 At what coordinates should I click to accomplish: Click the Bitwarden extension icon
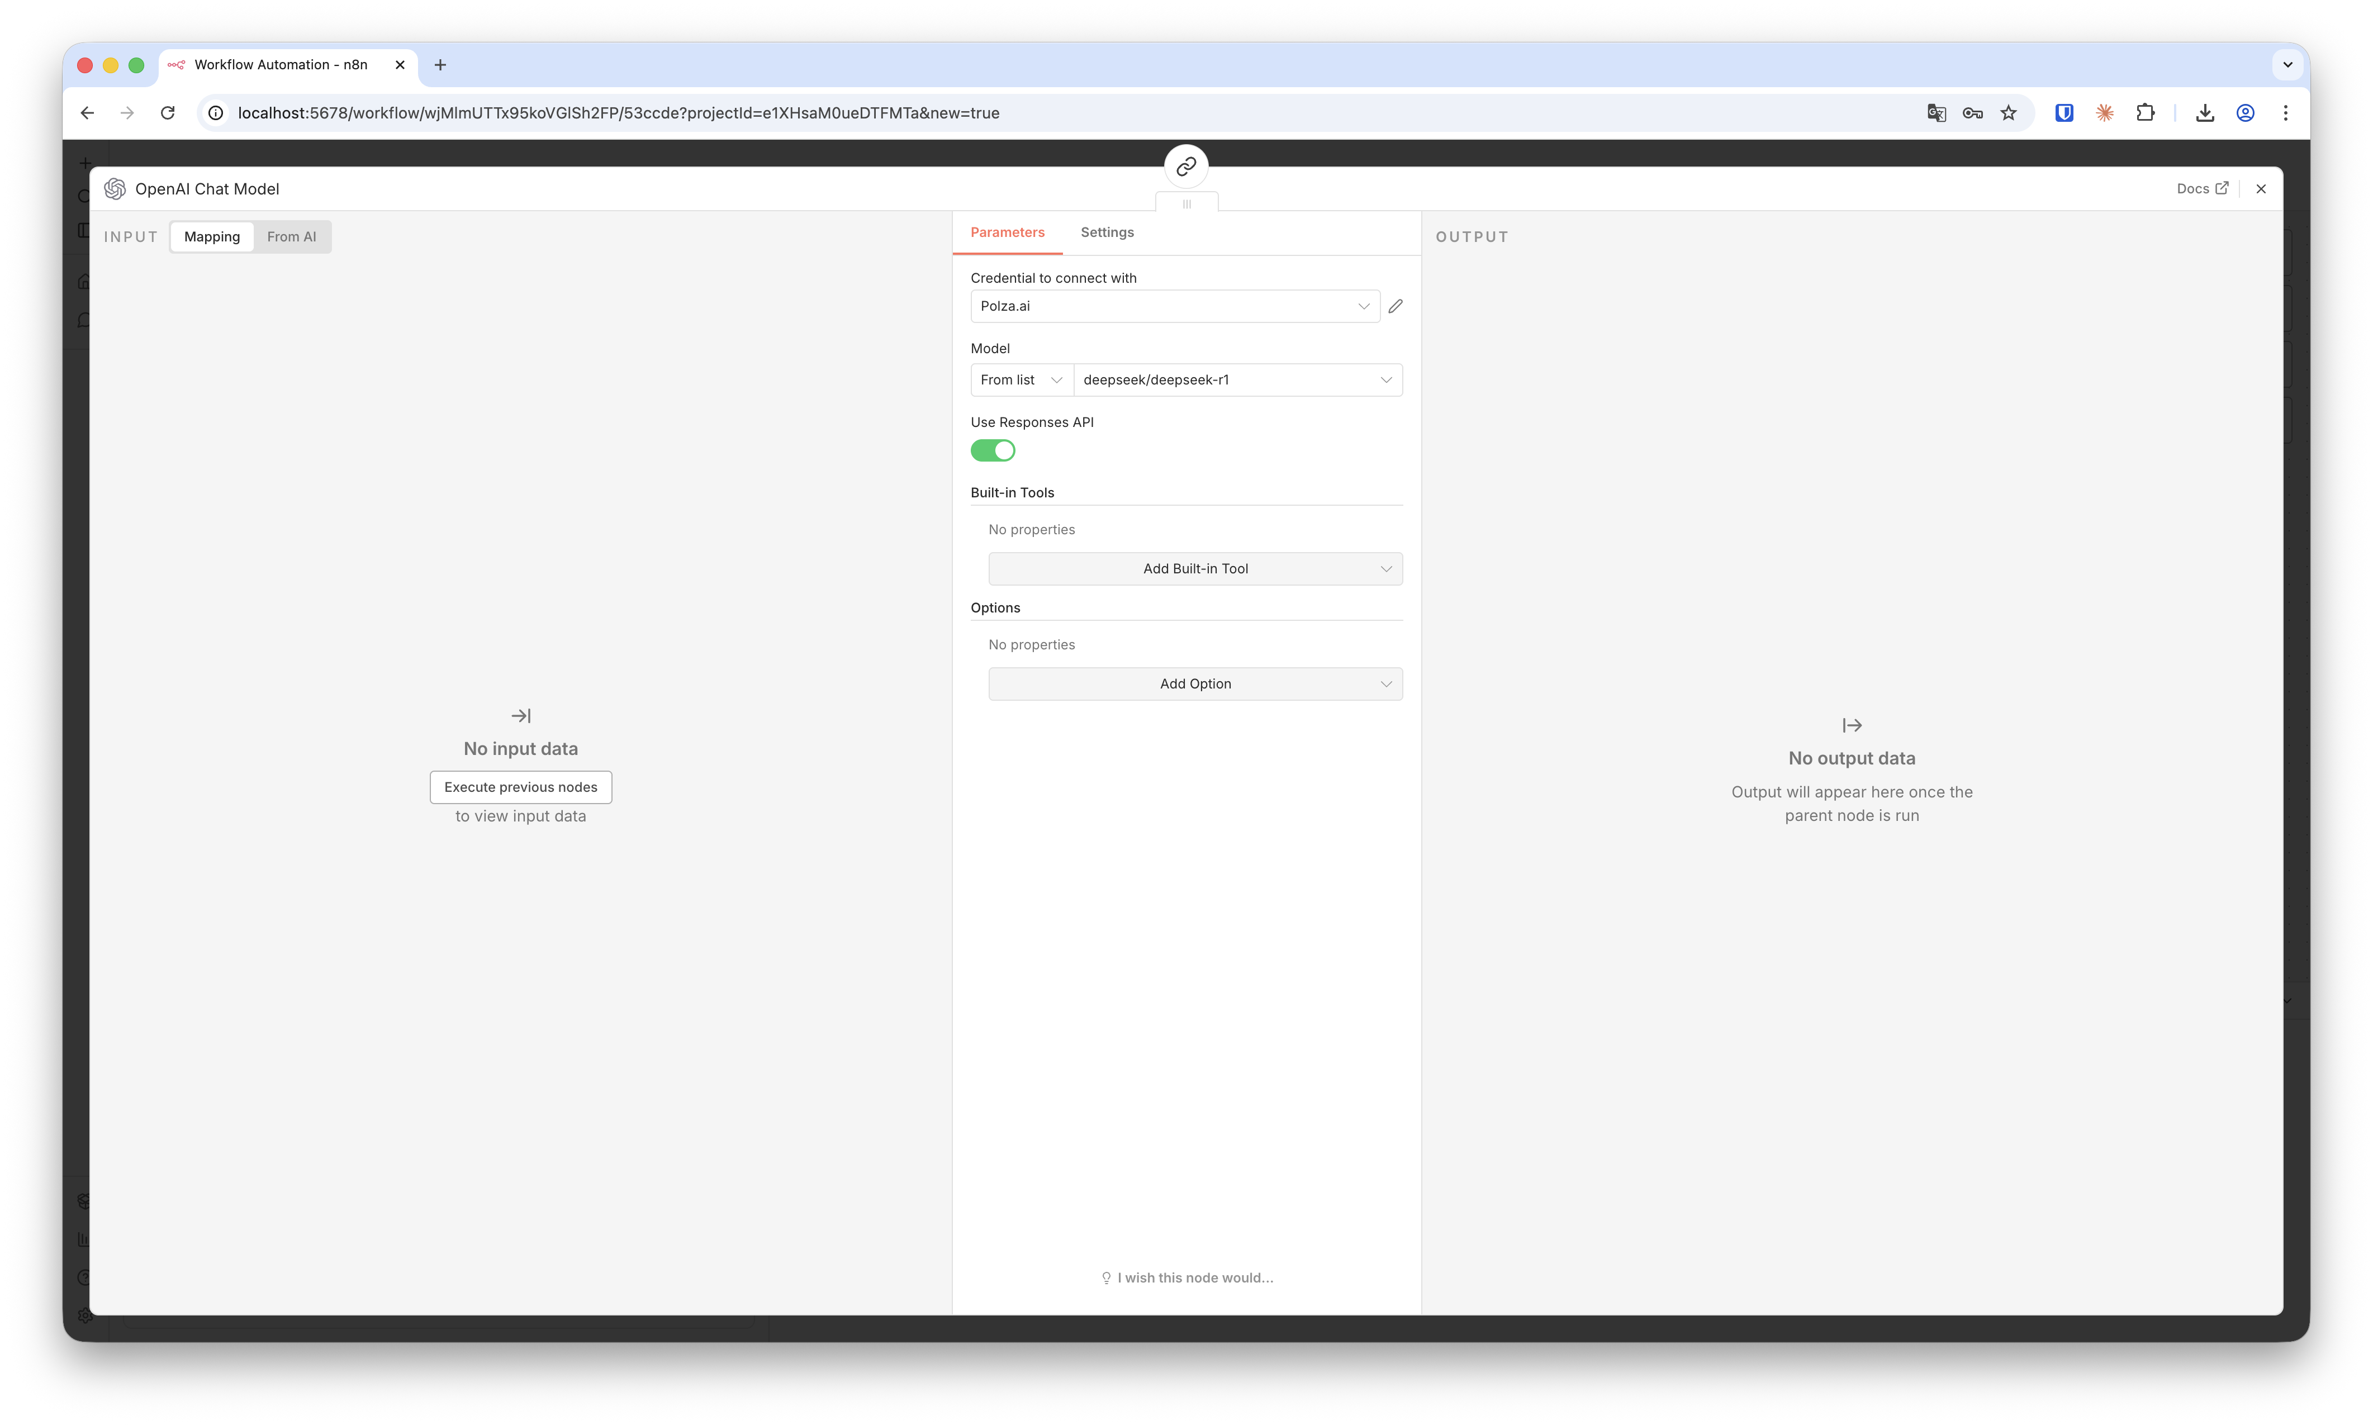click(x=2064, y=113)
